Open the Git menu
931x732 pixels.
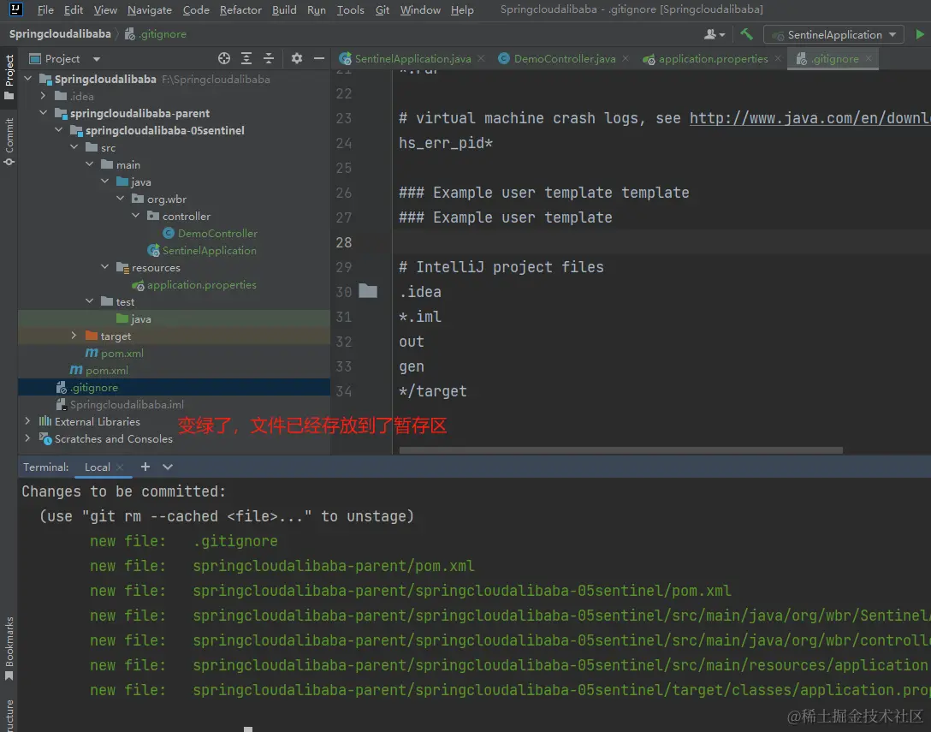point(382,9)
